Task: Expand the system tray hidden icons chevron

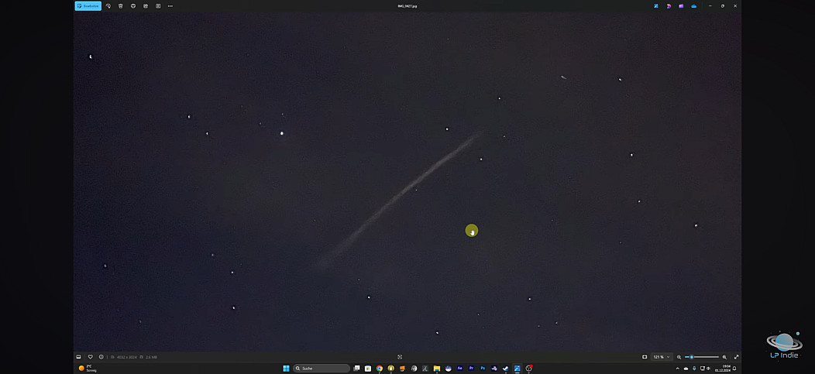Action: (677, 369)
